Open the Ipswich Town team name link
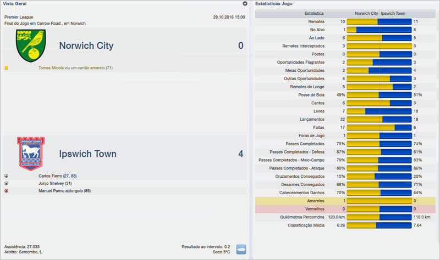This screenshot has width=440, height=260. 87,154
